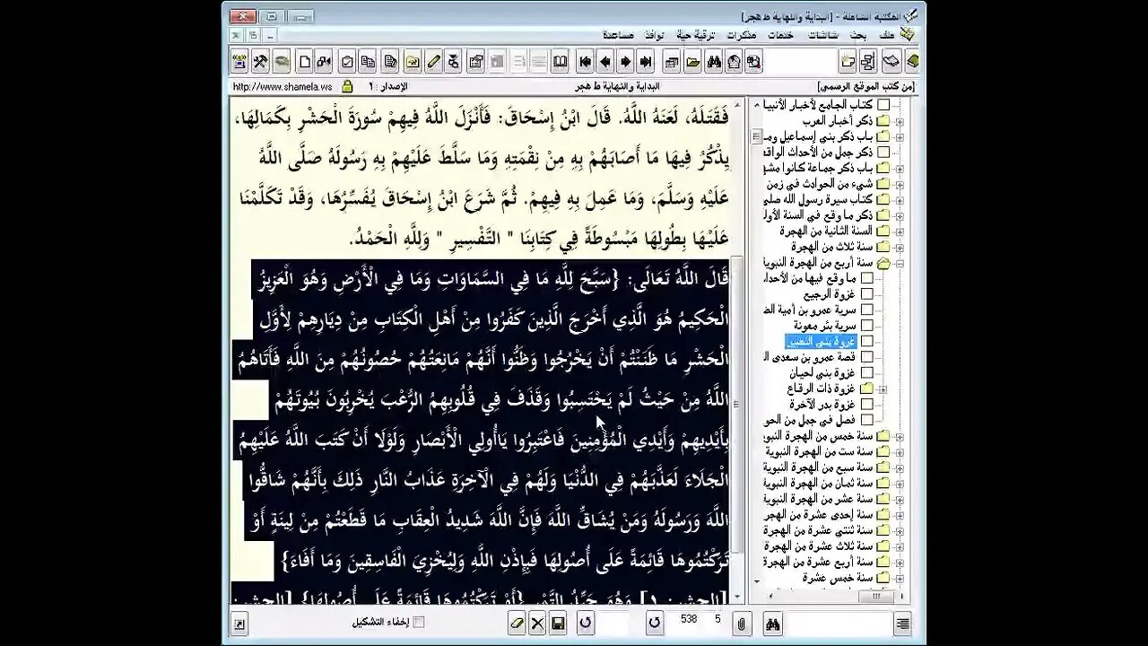Expand the سنة ثلاث من الهجرة node
This screenshot has height=646, width=1148.
(x=900, y=247)
